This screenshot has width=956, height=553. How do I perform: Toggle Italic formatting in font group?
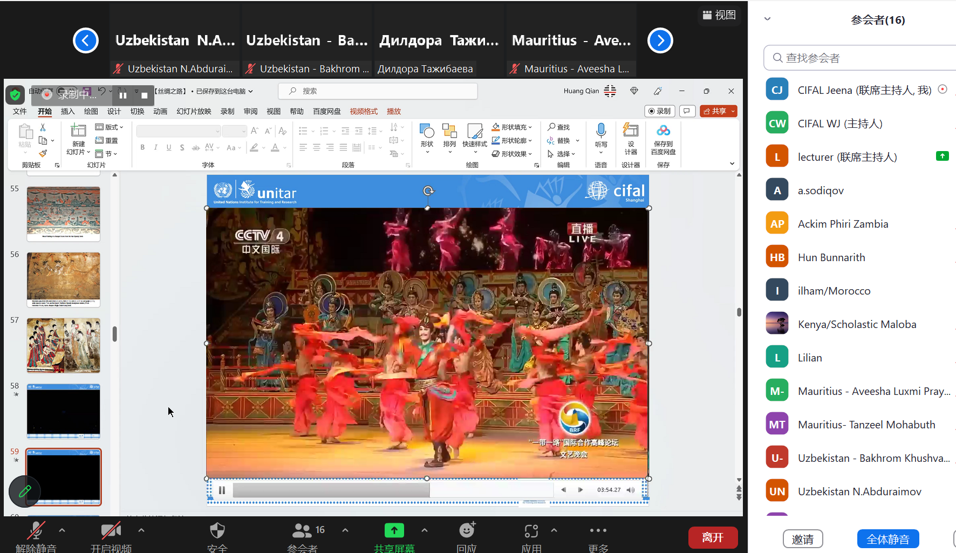click(x=156, y=147)
